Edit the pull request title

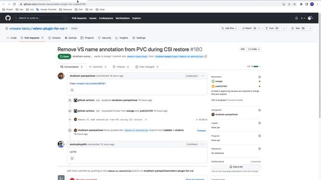click(242, 49)
